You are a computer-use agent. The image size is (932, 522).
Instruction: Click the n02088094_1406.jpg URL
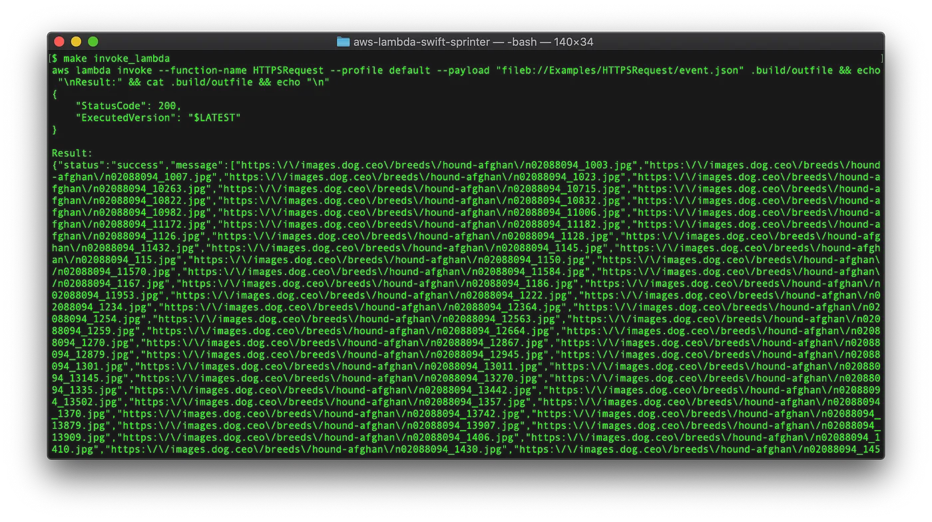pos(318,437)
